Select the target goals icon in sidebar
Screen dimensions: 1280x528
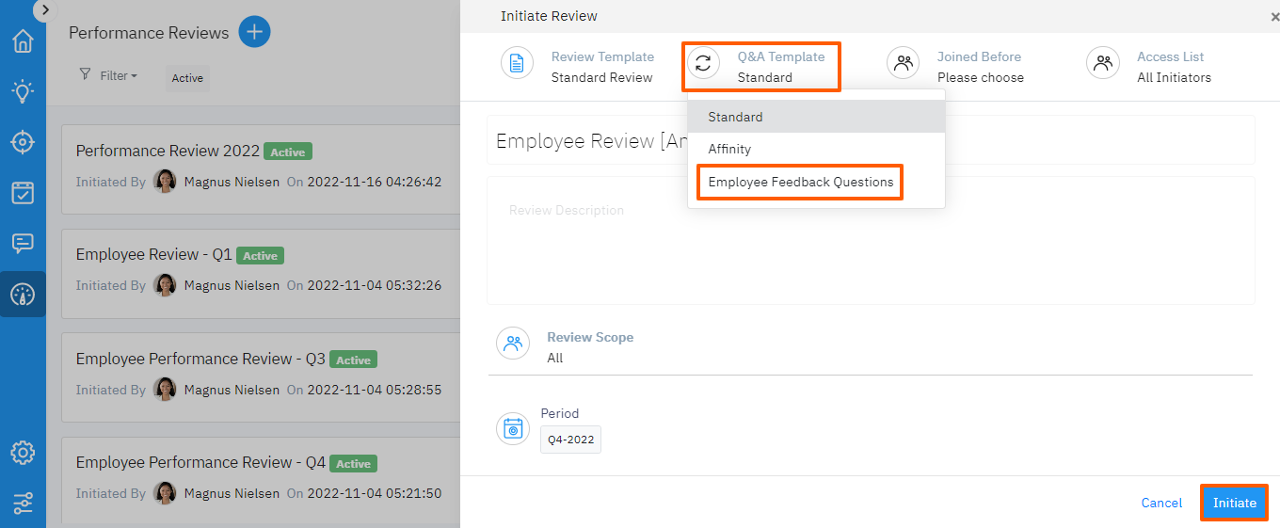pos(23,142)
